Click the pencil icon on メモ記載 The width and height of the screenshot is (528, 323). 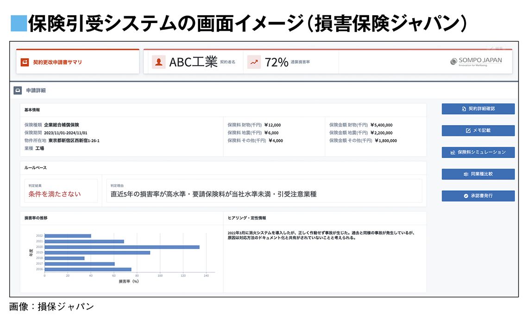tap(468, 131)
